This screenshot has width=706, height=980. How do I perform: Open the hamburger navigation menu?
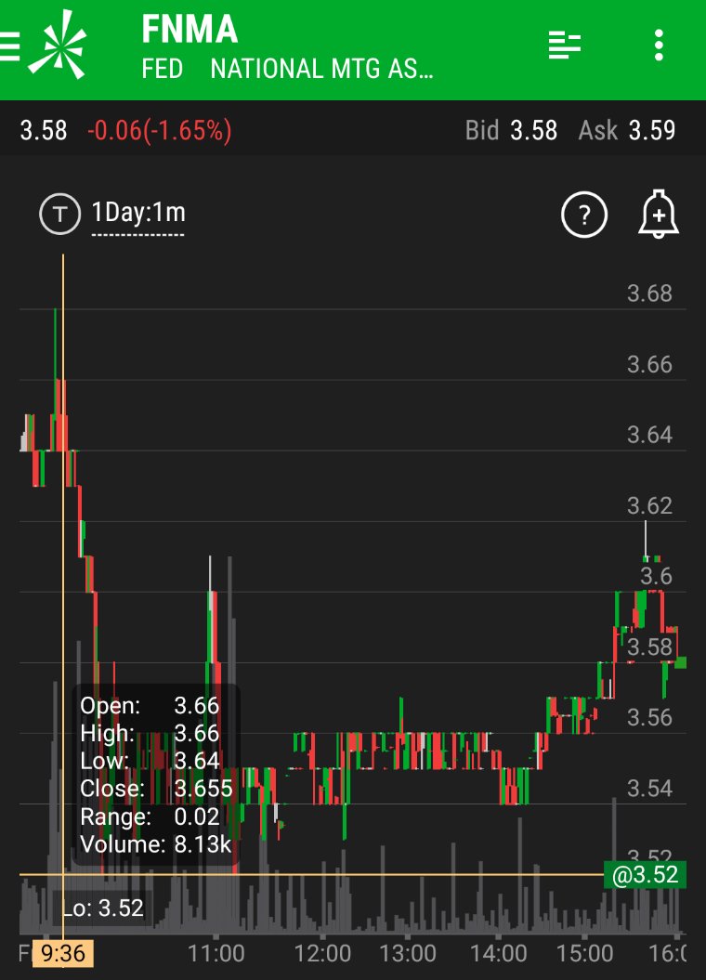[8, 46]
